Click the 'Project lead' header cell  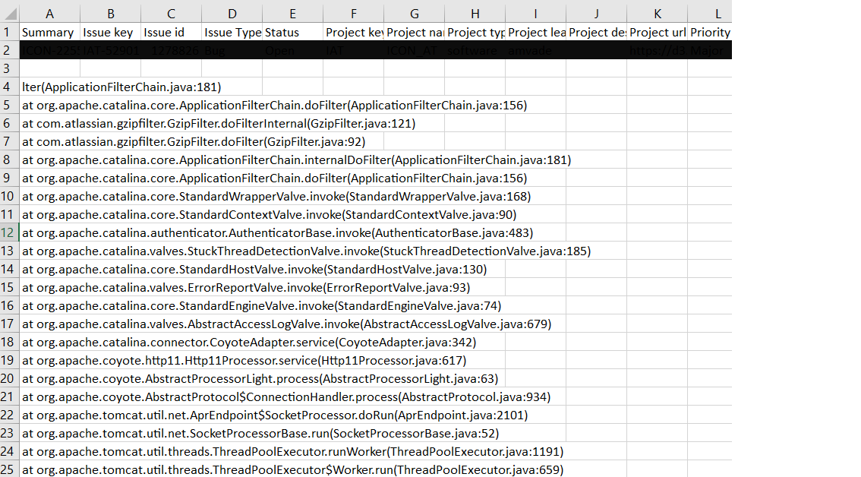535,32
